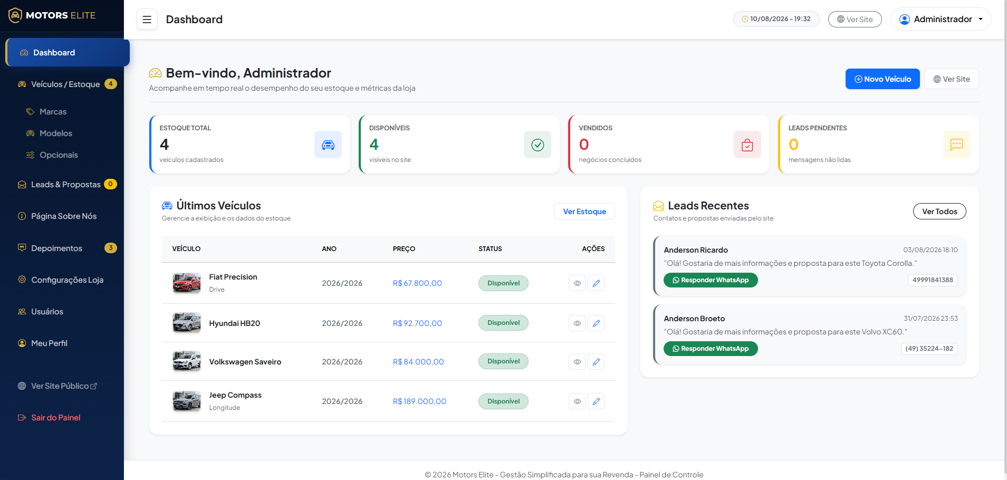
Task: Open the Administrador account dropdown
Action: click(x=941, y=20)
